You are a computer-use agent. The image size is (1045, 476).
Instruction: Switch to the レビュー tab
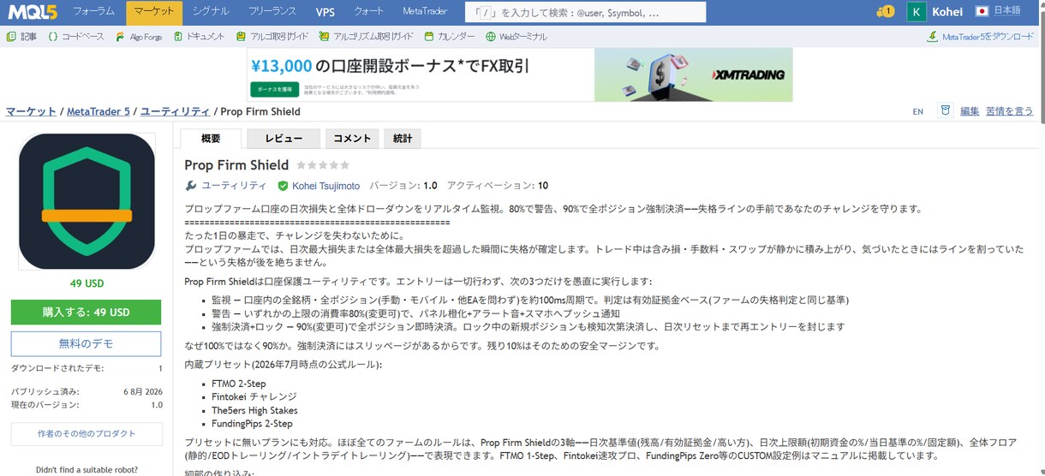click(x=284, y=138)
